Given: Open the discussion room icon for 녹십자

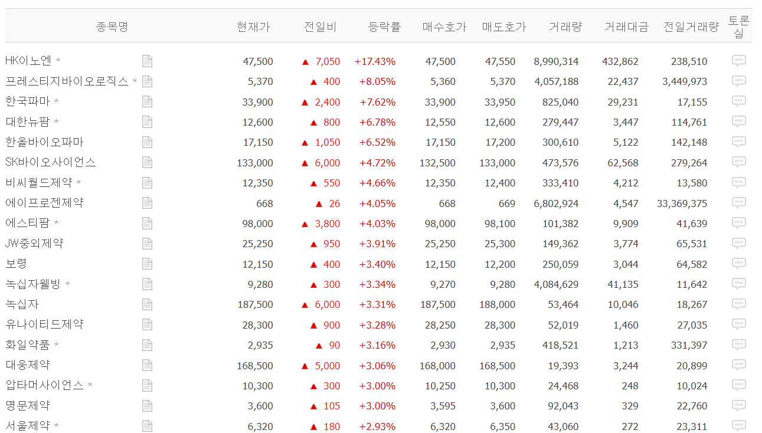Looking at the screenshot, I should pyautogui.click(x=739, y=304).
